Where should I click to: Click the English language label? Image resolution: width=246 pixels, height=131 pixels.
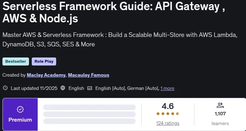point(76,88)
